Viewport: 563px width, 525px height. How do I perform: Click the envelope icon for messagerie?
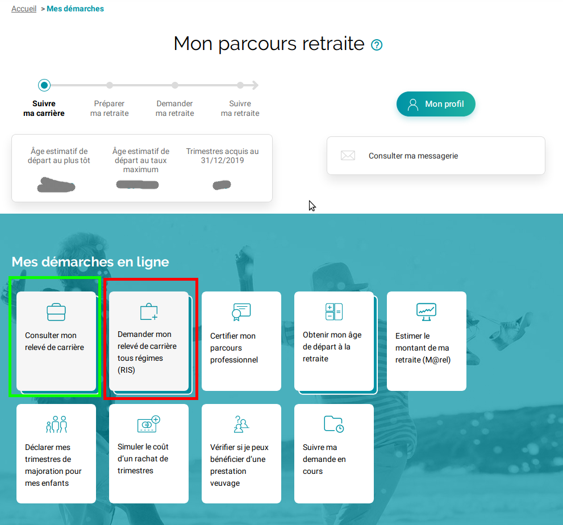(x=348, y=156)
